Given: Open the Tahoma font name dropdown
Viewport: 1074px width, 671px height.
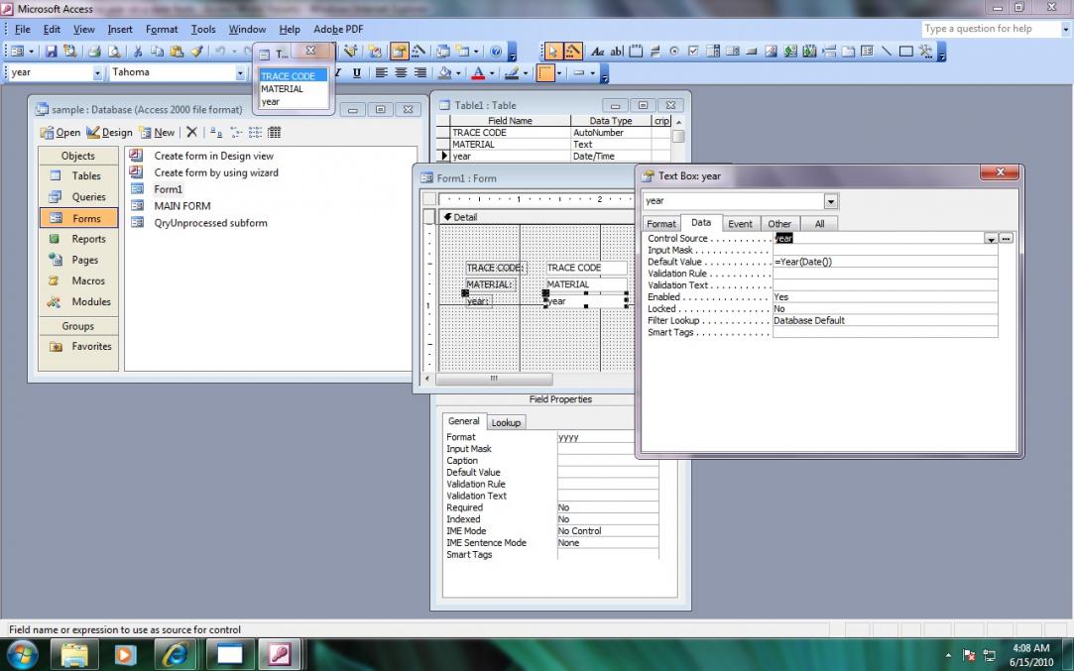Looking at the screenshot, I should [x=240, y=72].
